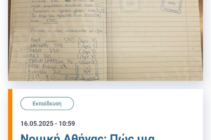
Task: Click the handwritten ΠΚΣ 110 entry
Action: 40,56
